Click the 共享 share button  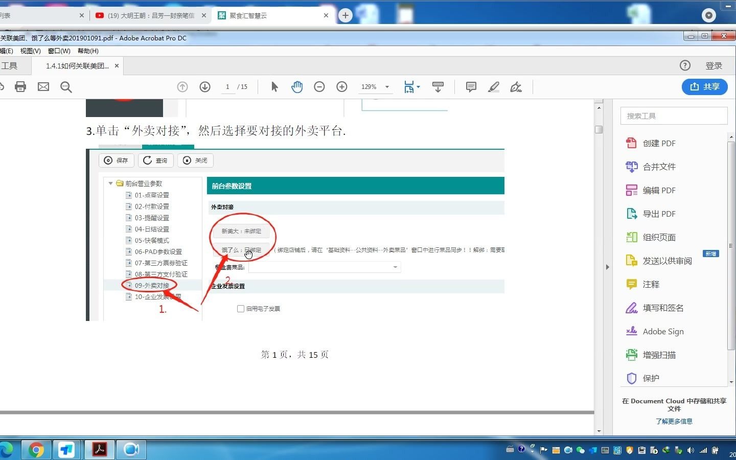pyautogui.click(x=705, y=87)
